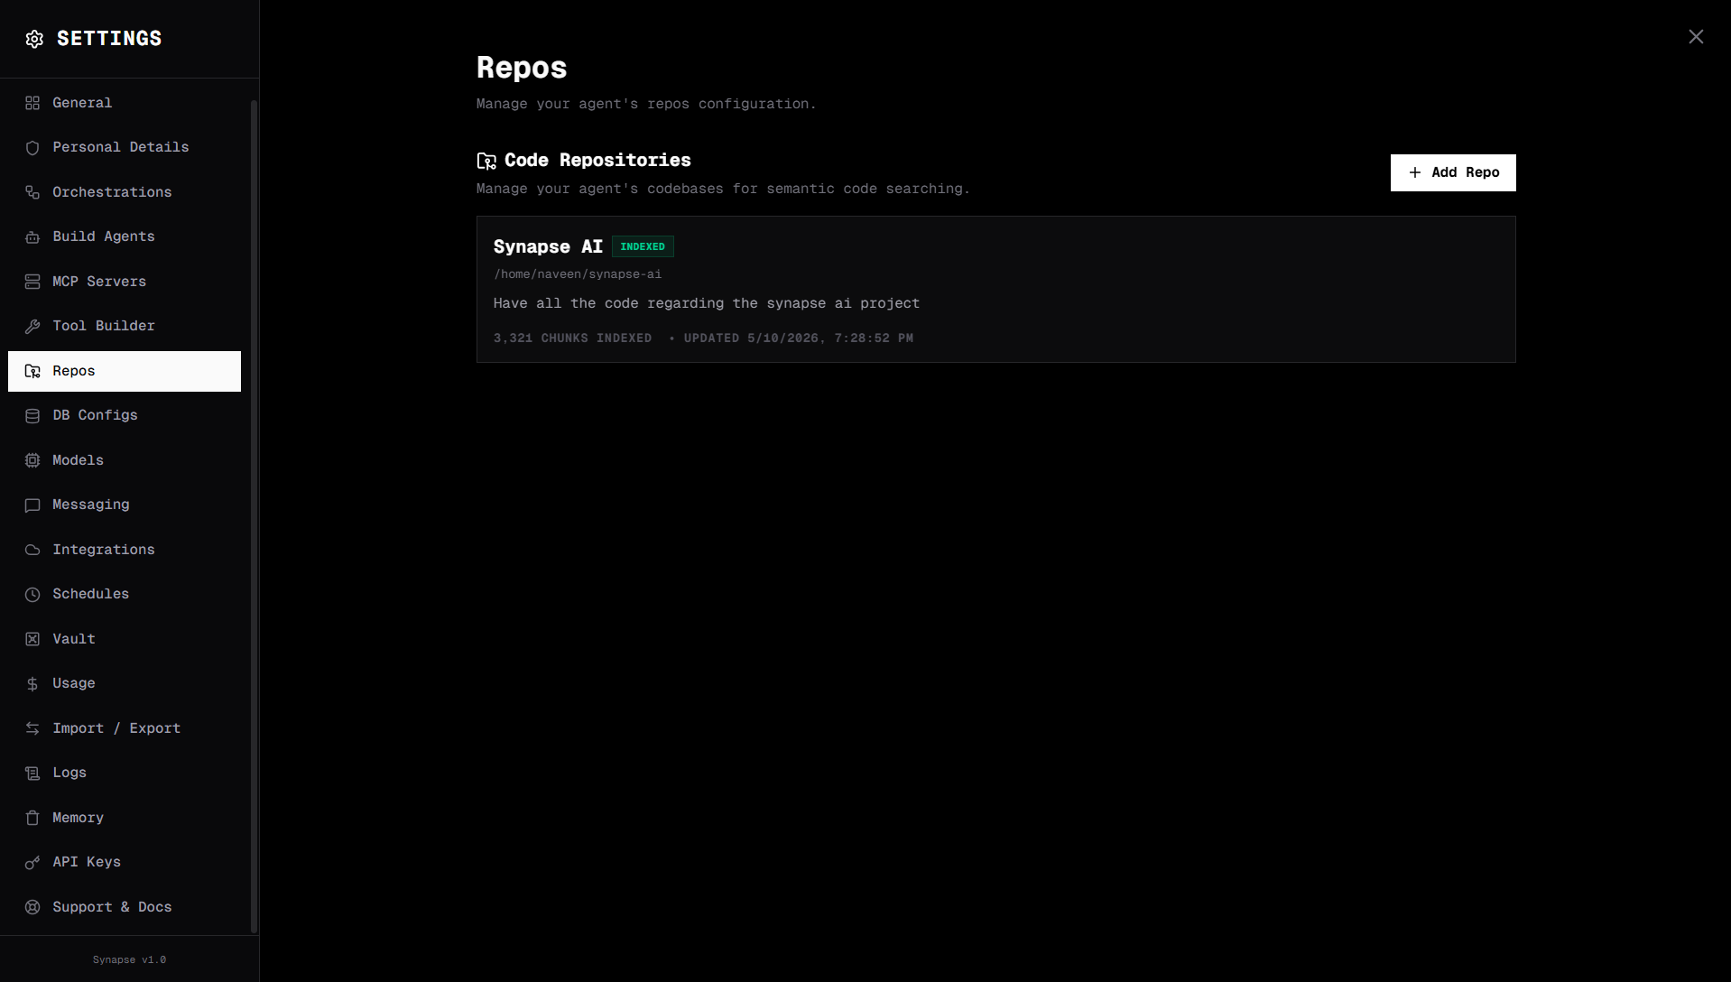The width and height of the screenshot is (1731, 982).
Task: Switch to Build Agents settings
Action: (125, 236)
